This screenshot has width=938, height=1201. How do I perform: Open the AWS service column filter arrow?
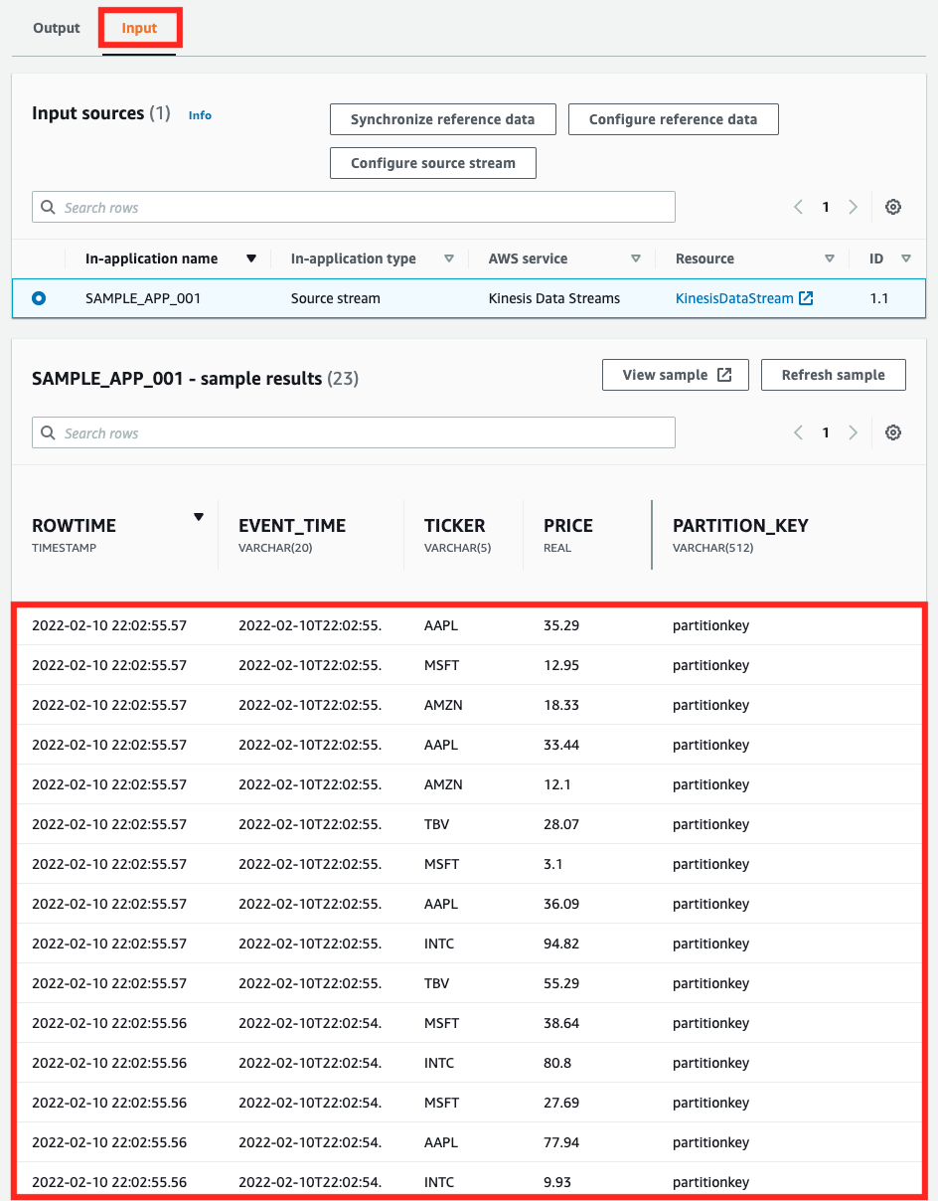pyautogui.click(x=636, y=257)
